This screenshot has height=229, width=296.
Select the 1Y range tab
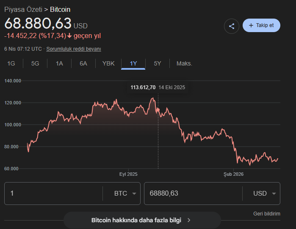pyautogui.click(x=133, y=63)
